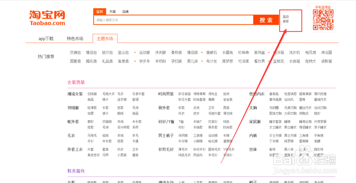Open the 双肩包 hot recommendation link
The width and height of the screenshot is (356, 183).
[75, 53]
